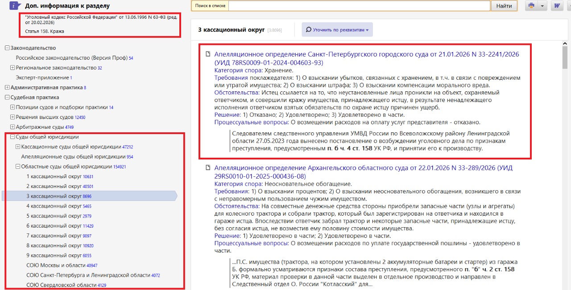Click the Найти search button
This screenshot has width=571, height=290.
pos(504,6)
